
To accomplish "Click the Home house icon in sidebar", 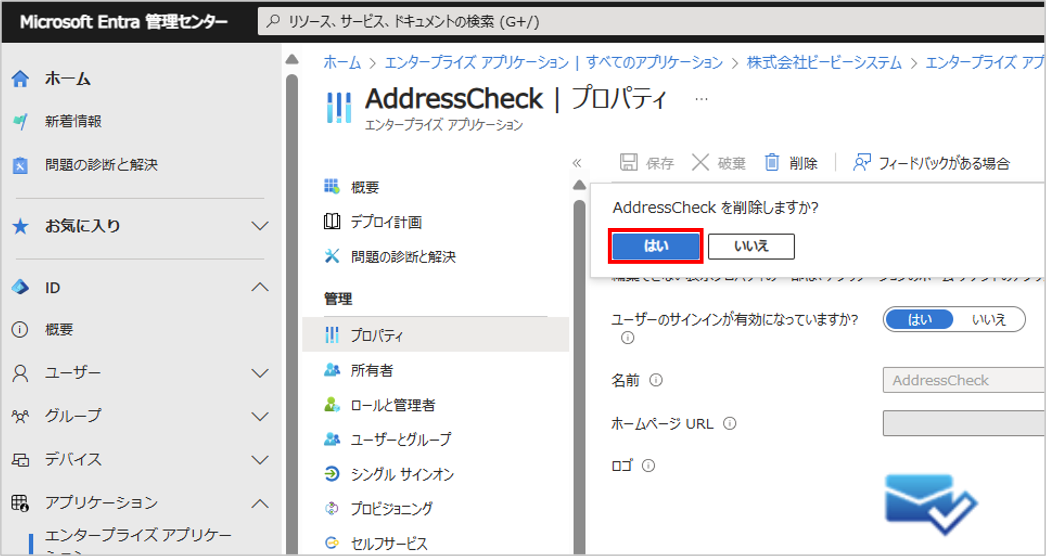I will click(x=20, y=79).
